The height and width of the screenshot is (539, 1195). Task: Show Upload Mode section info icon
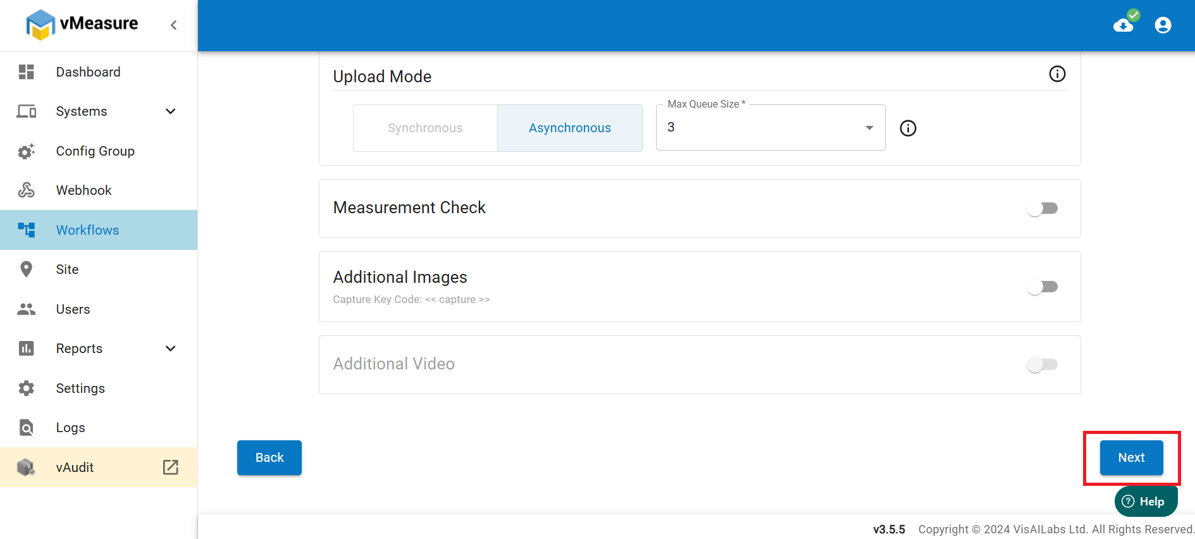[x=1057, y=74]
